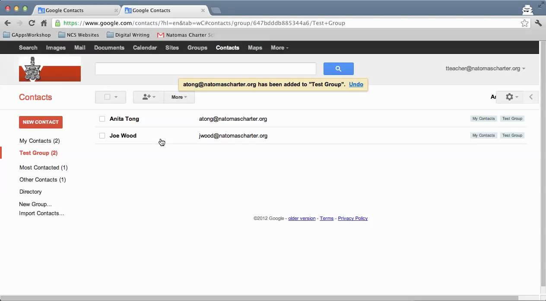The height and width of the screenshot is (301, 546).
Task: Open Joe Wood contact name
Action: tap(123, 135)
